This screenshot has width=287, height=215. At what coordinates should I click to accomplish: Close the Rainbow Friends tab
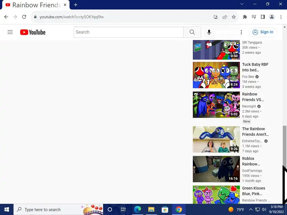(65, 5)
